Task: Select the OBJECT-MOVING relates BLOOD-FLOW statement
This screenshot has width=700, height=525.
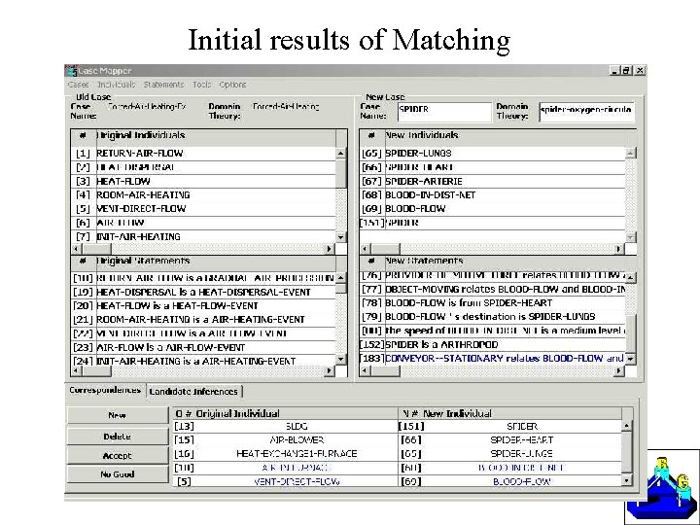Action: click(492, 290)
